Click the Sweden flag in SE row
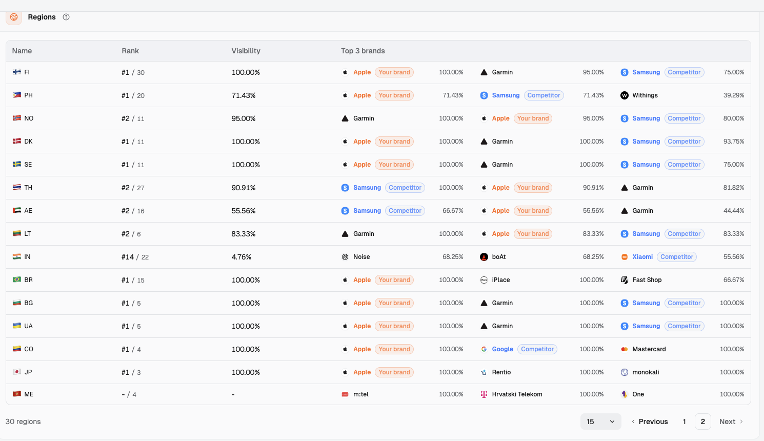 pos(17,165)
